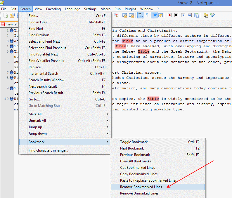
Task: Play back the recorded macro icon
Action: click(183, 15)
